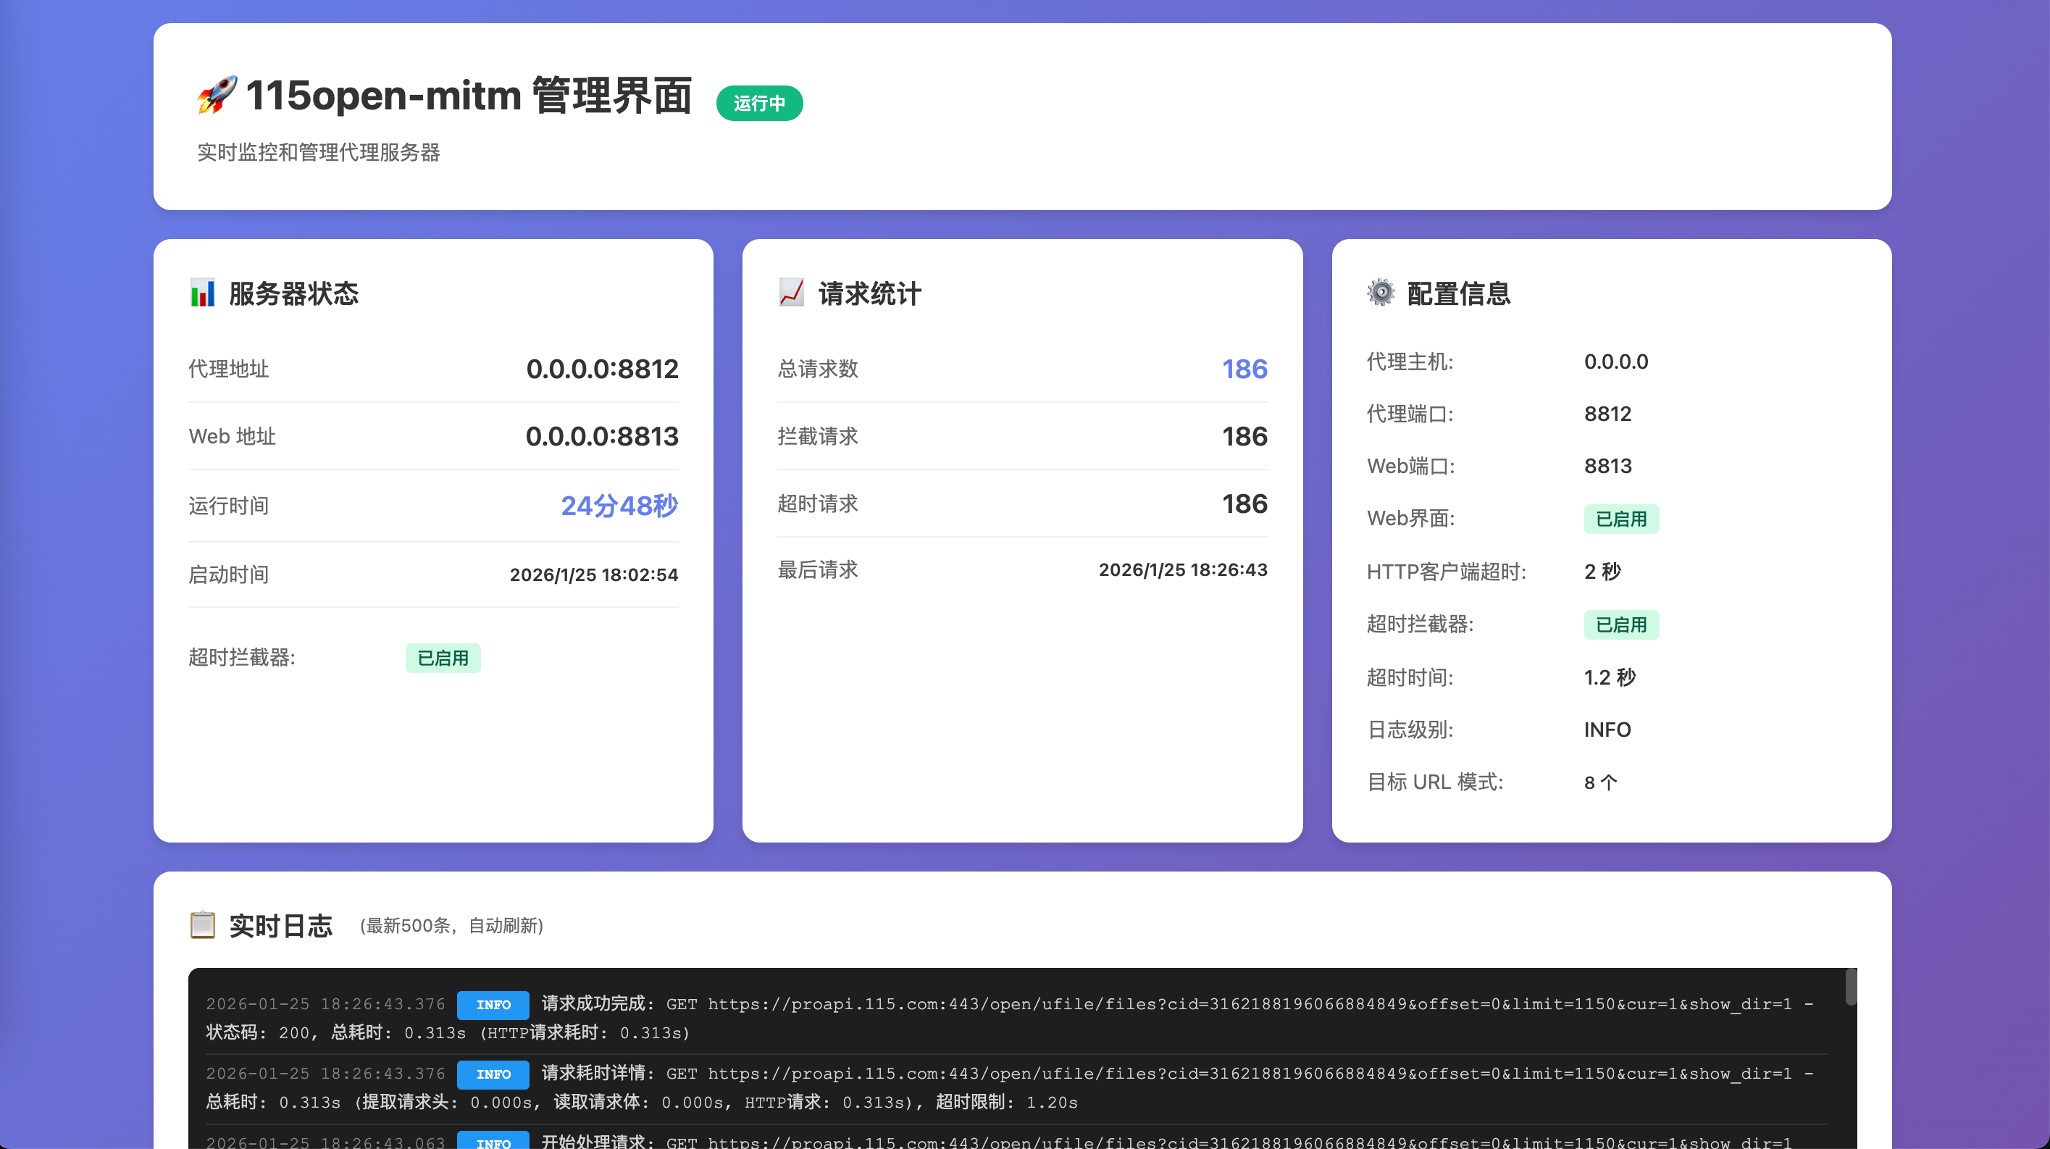
Task: Click the log panel scrollbar thumb
Action: click(1850, 987)
